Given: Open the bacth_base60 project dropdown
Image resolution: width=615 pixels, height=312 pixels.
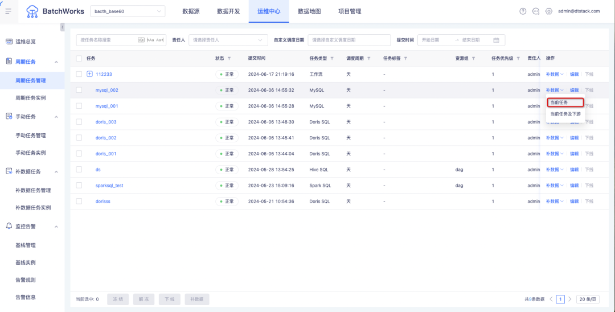Looking at the screenshot, I should point(127,11).
